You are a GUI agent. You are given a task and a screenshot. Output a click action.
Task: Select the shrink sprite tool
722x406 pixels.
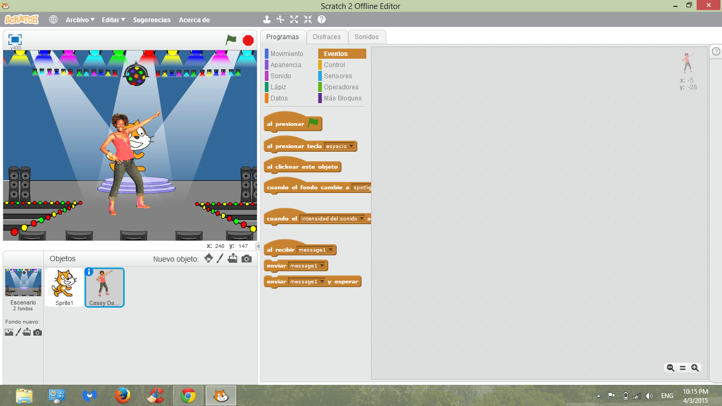[308, 20]
